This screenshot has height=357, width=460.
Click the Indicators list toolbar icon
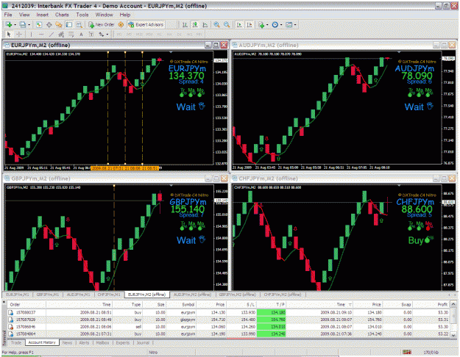click(261, 24)
